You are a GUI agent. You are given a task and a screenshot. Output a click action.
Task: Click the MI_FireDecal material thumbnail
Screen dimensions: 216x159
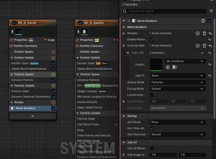(x=156, y=65)
